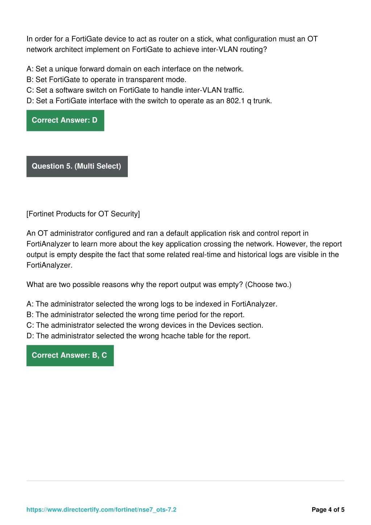
Task: Click answer A about unique forward domain
Action: pos(135,69)
